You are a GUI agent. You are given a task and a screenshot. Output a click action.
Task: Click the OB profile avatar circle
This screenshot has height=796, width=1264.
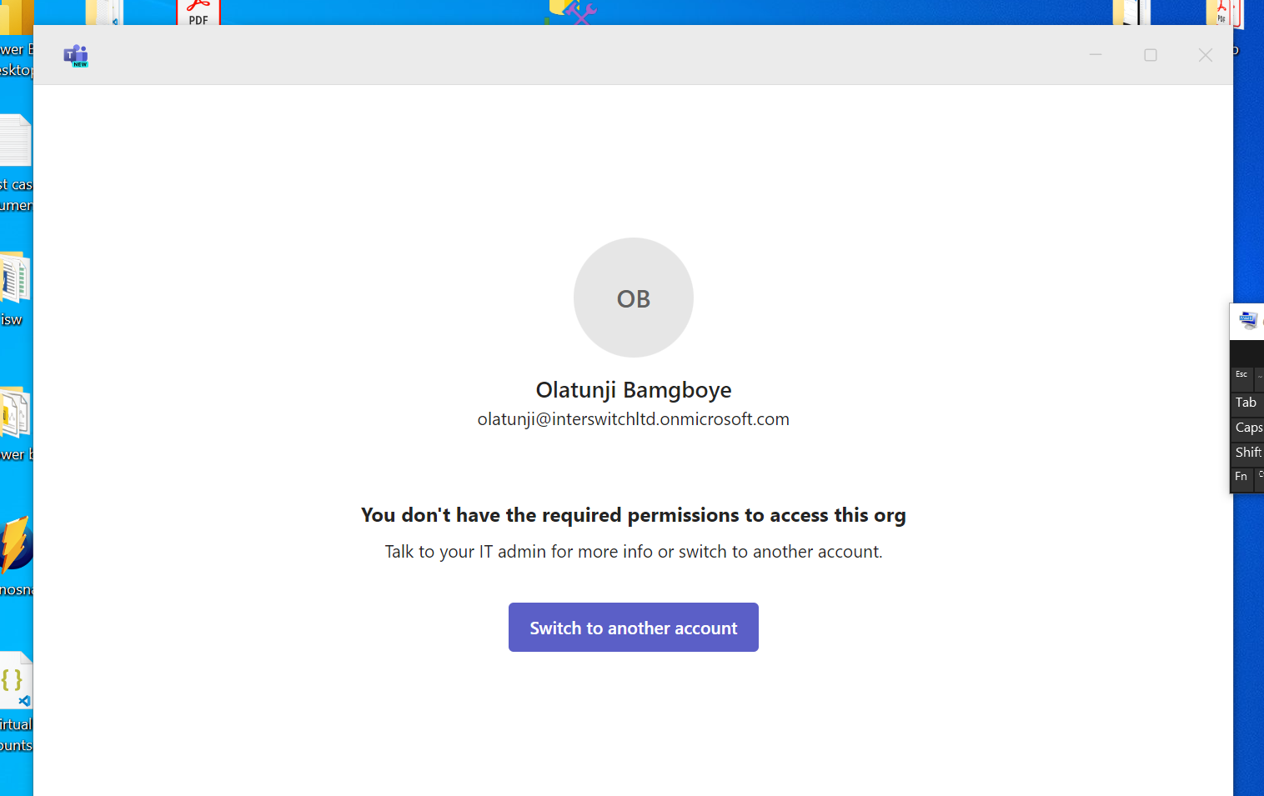[x=633, y=298]
